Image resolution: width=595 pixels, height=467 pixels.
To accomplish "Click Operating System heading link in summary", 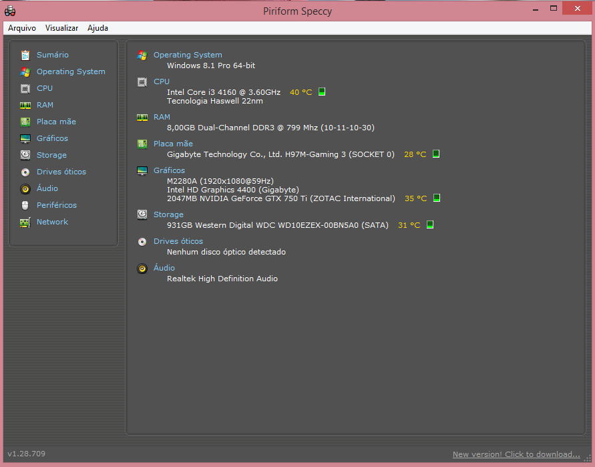I will coord(188,55).
